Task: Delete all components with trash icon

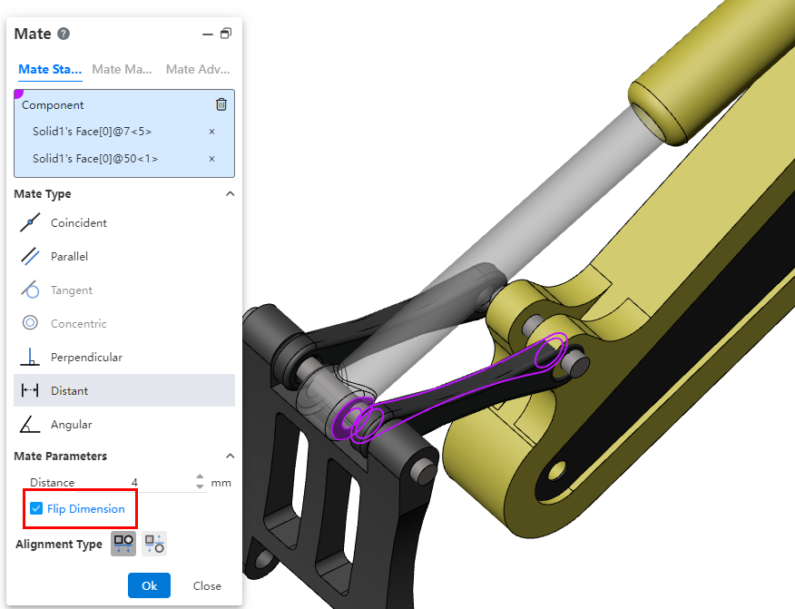Action: pyautogui.click(x=221, y=104)
